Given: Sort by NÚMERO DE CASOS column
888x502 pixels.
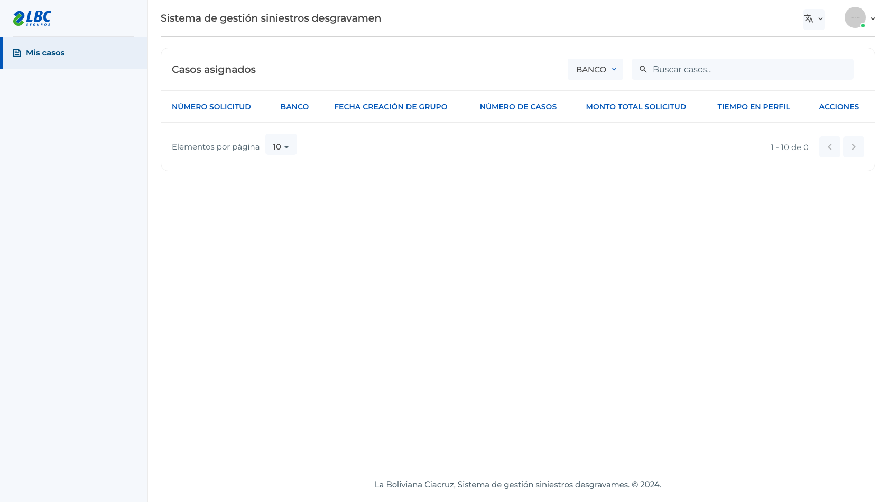Looking at the screenshot, I should point(518,107).
